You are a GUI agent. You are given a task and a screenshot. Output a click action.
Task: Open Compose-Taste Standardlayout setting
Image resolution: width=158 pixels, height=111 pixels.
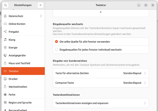[101, 83]
